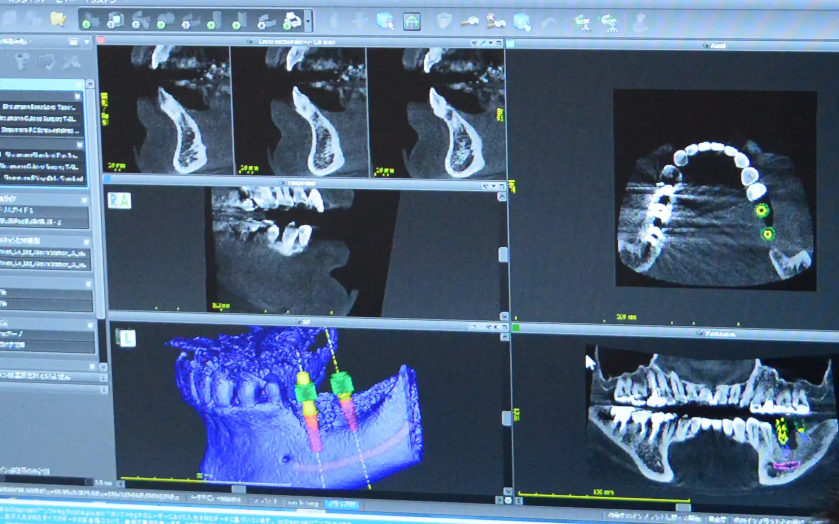Select the 'Straumann Bone Level Taper' implant row
Viewport: 839px width, 524px height.
(40, 107)
